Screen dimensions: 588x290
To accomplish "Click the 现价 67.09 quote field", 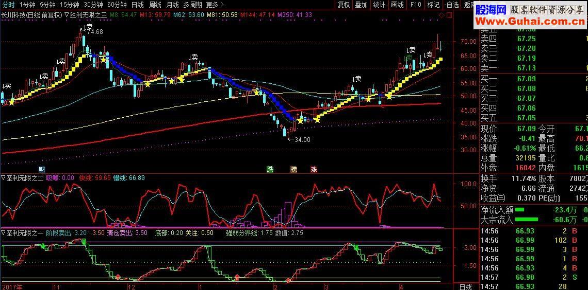I will pos(509,129).
